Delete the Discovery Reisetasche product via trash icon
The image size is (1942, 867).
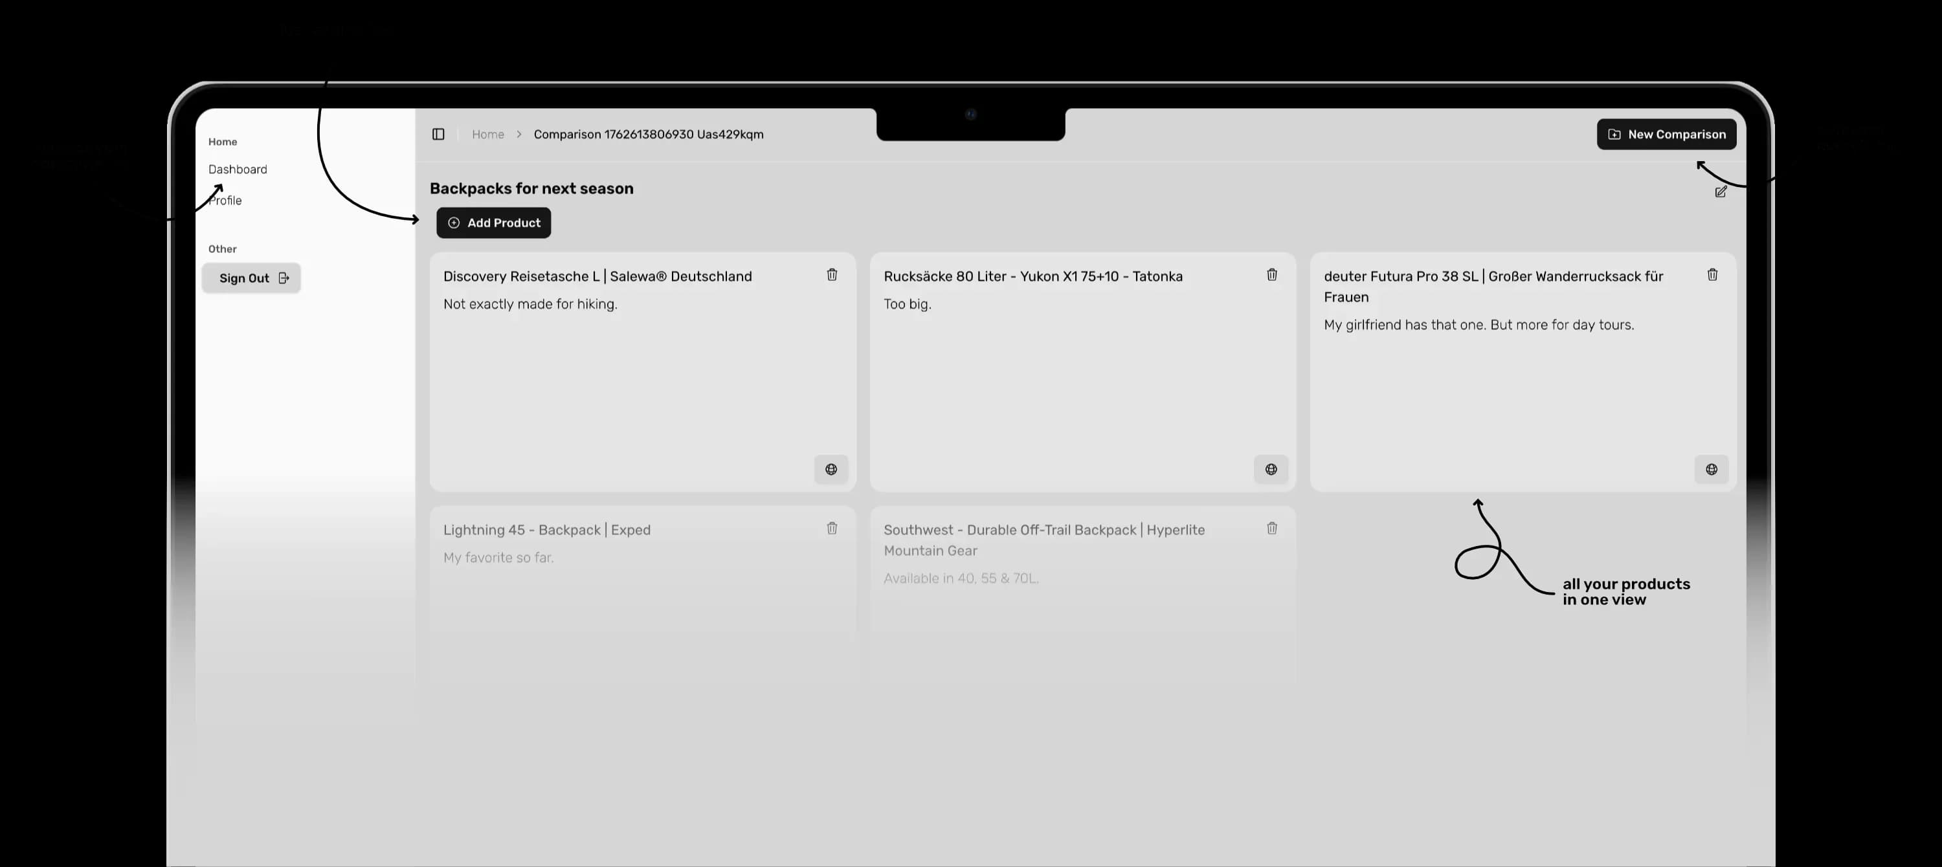pyautogui.click(x=832, y=275)
